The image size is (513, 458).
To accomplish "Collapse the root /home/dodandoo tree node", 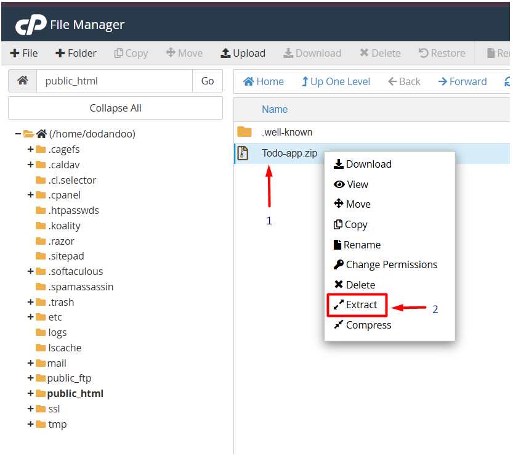I will tap(18, 134).
